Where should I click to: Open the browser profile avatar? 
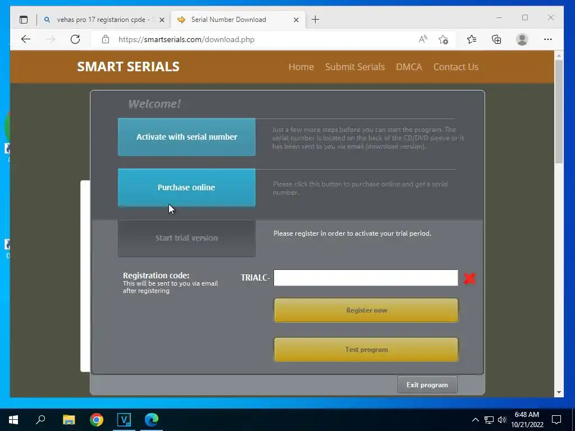(522, 39)
